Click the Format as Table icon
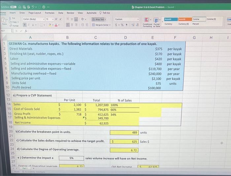231x176 pixels. tap(156, 20)
